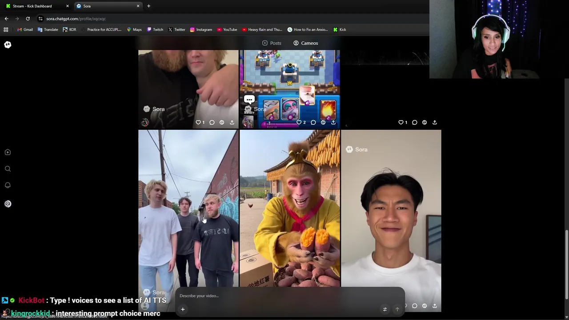Click the browser address bar URL
569x320 pixels.
pos(76,19)
